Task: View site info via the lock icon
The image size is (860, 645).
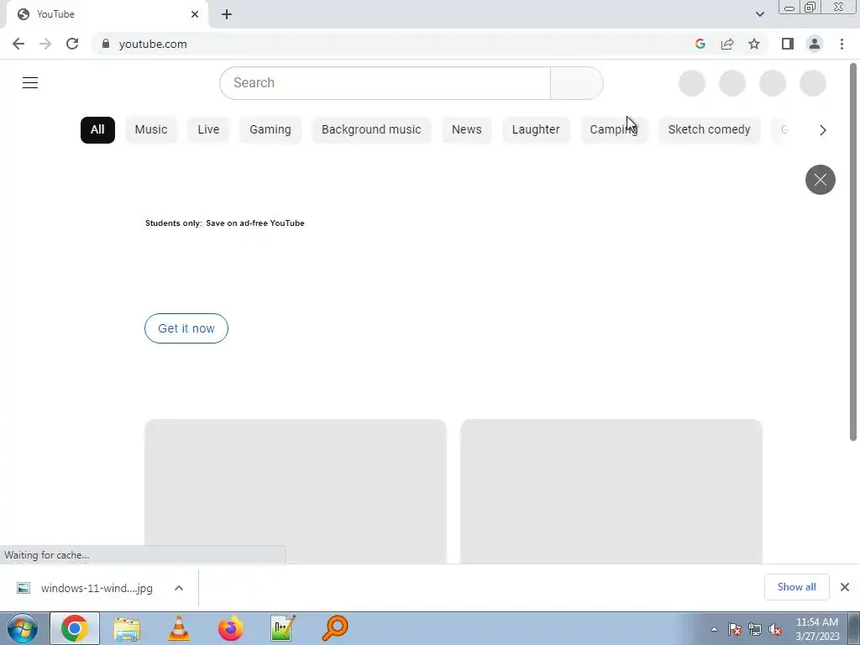Action: pos(106,44)
